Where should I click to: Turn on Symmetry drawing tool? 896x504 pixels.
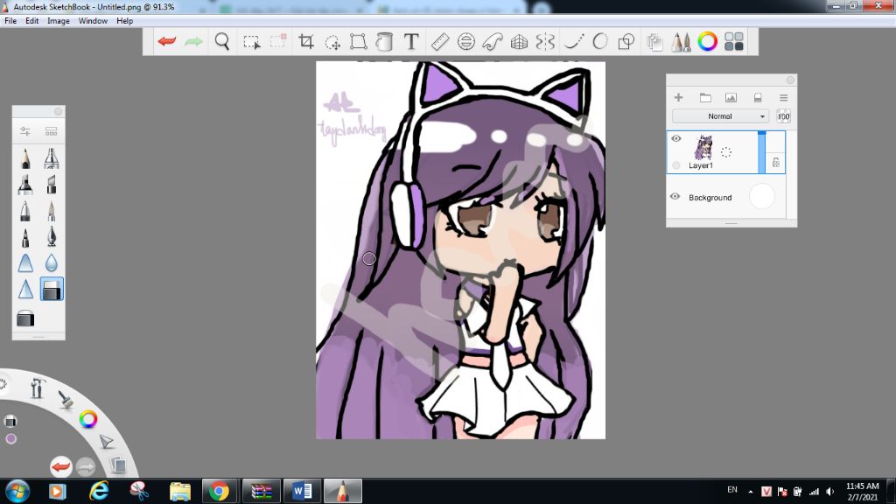pyautogui.click(x=545, y=42)
